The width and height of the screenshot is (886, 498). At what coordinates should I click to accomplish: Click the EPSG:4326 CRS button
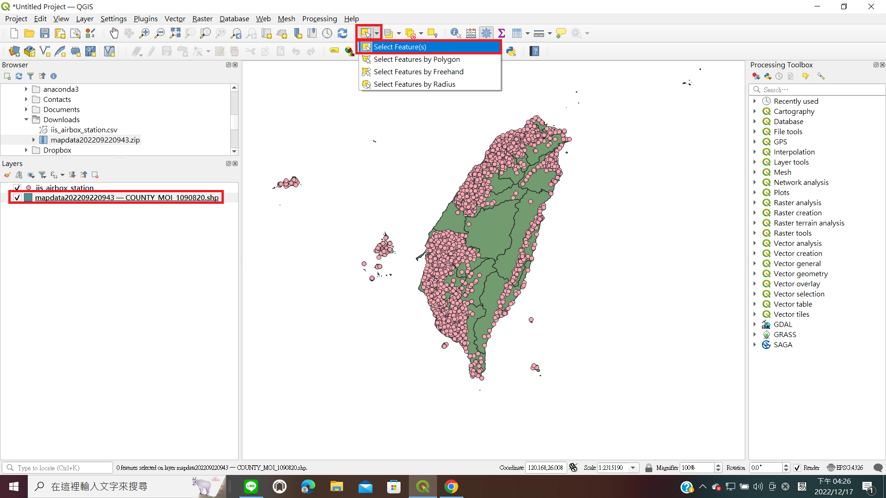click(x=845, y=468)
